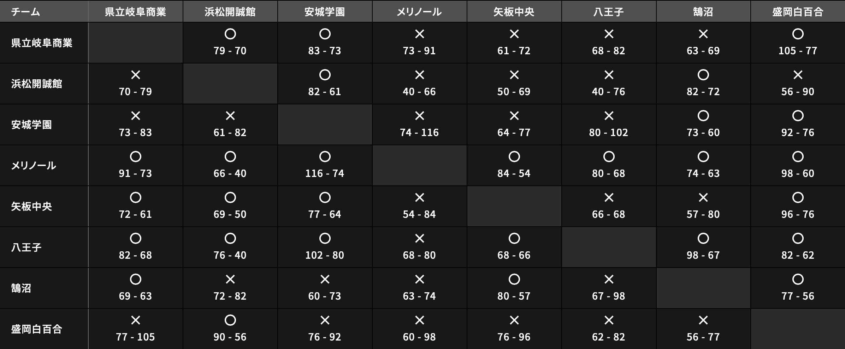Click the cross mark above score 73 - 91
The width and height of the screenshot is (845, 349).
point(419,34)
